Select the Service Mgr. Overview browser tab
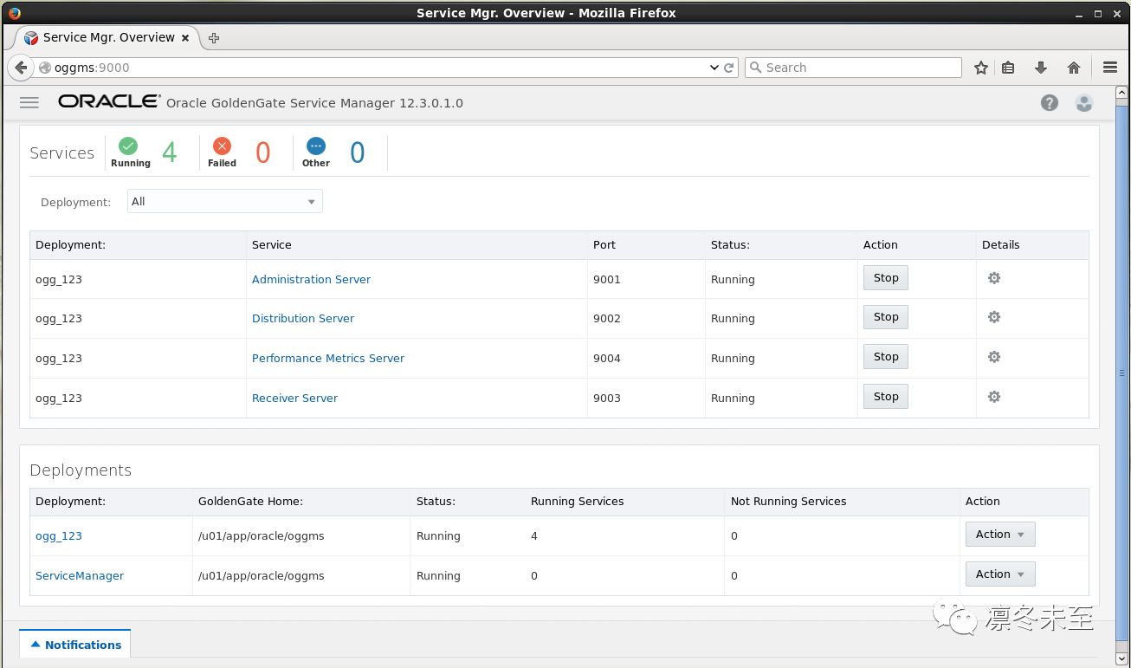Viewport: 1131px width, 668px height. pos(104,38)
